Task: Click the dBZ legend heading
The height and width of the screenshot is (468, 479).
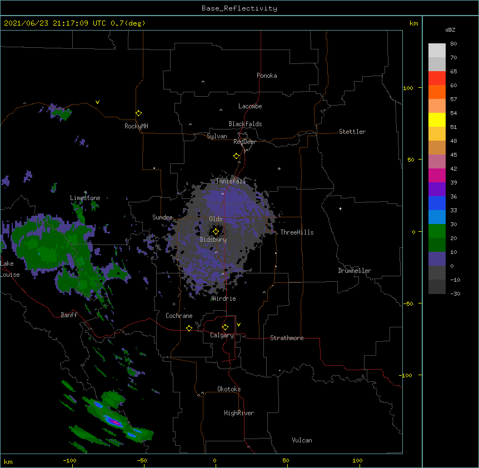Action: (450, 29)
